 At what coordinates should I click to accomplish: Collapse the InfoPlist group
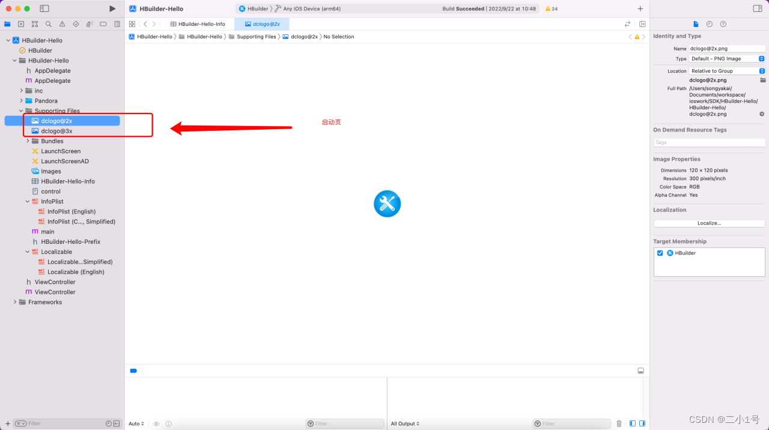click(x=28, y=201)
